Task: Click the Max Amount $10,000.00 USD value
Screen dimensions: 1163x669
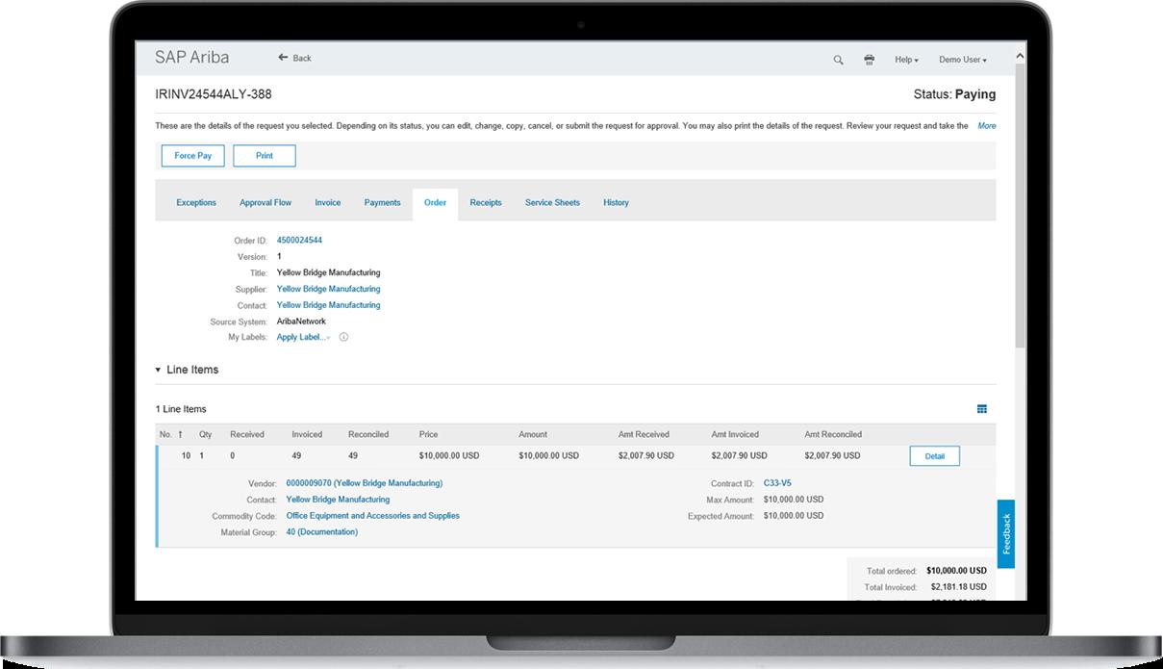Action: (794, 500)
